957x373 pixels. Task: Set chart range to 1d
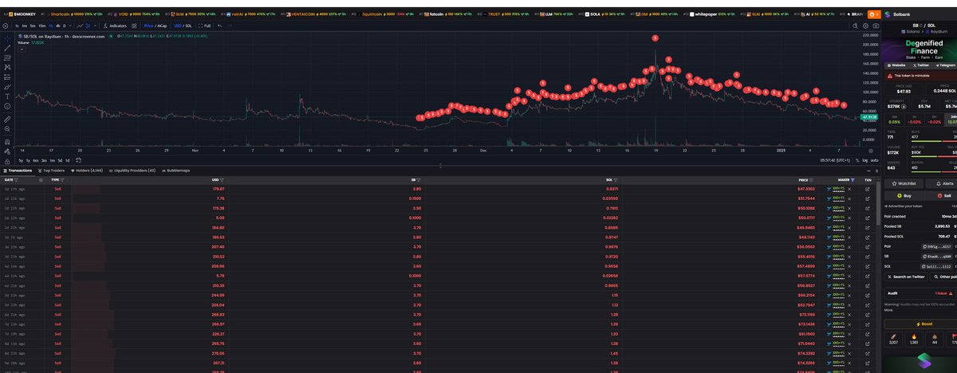68,160
